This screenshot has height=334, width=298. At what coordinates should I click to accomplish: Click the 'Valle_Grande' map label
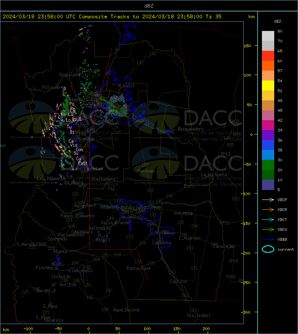coord(115,223)
